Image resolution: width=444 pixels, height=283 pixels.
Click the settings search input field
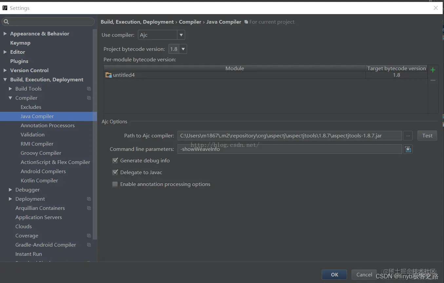coord(48,22)
